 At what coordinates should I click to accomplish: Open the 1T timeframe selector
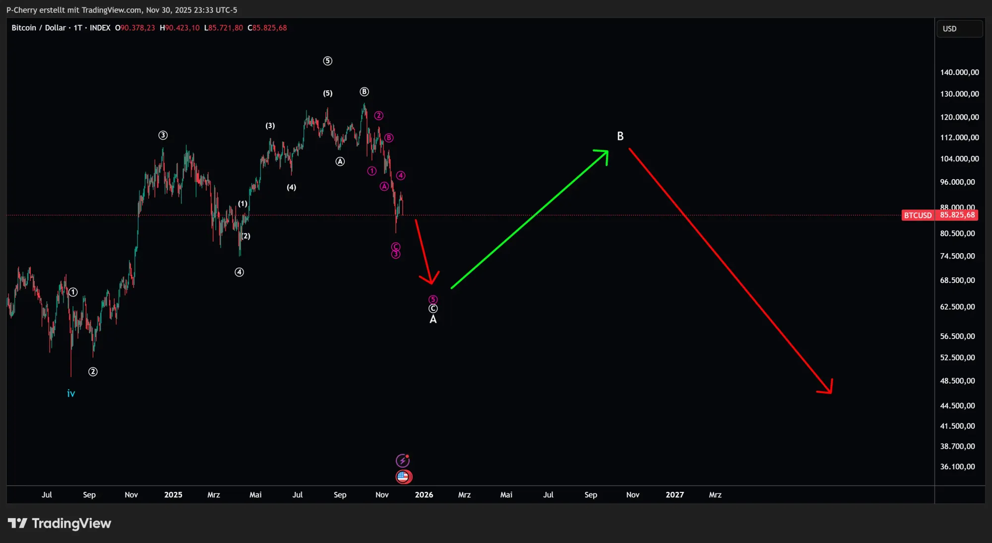(77, 28)
